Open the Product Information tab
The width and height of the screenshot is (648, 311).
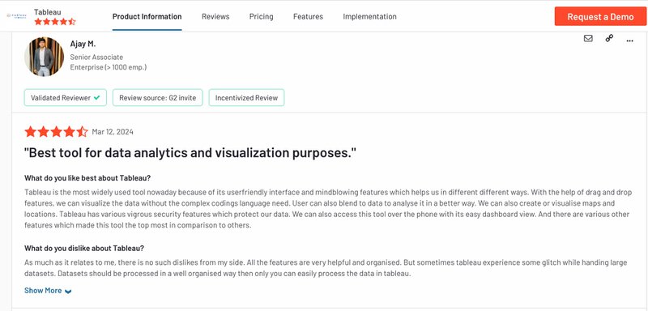pos(147,16)
